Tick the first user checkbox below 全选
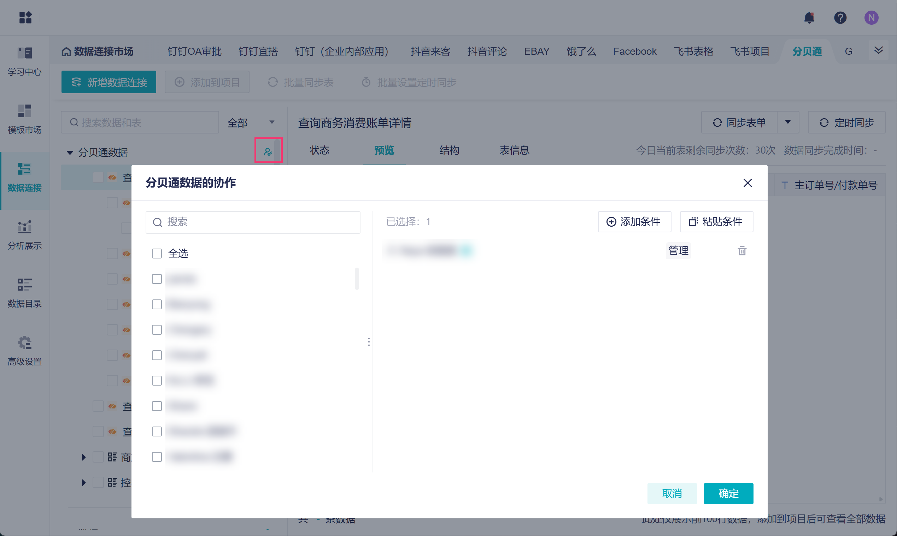 coord(157,279)
